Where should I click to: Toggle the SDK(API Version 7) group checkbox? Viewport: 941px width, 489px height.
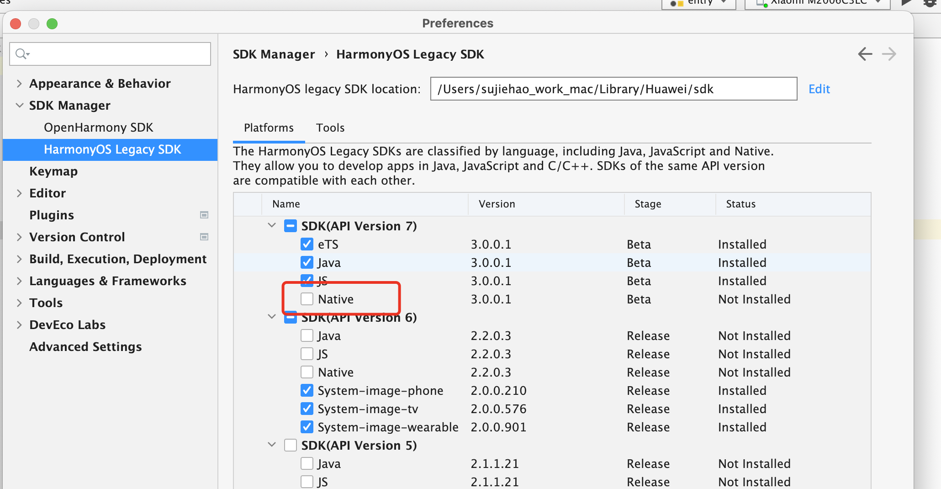point(291,226)
